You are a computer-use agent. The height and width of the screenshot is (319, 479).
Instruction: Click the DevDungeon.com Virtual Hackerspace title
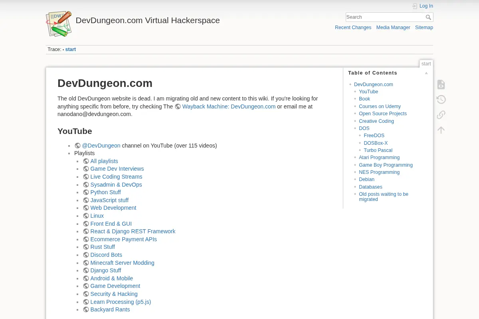(x=148, y=20)
